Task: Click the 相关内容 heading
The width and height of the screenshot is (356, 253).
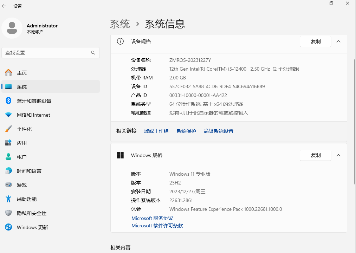Action: (120, 247)
